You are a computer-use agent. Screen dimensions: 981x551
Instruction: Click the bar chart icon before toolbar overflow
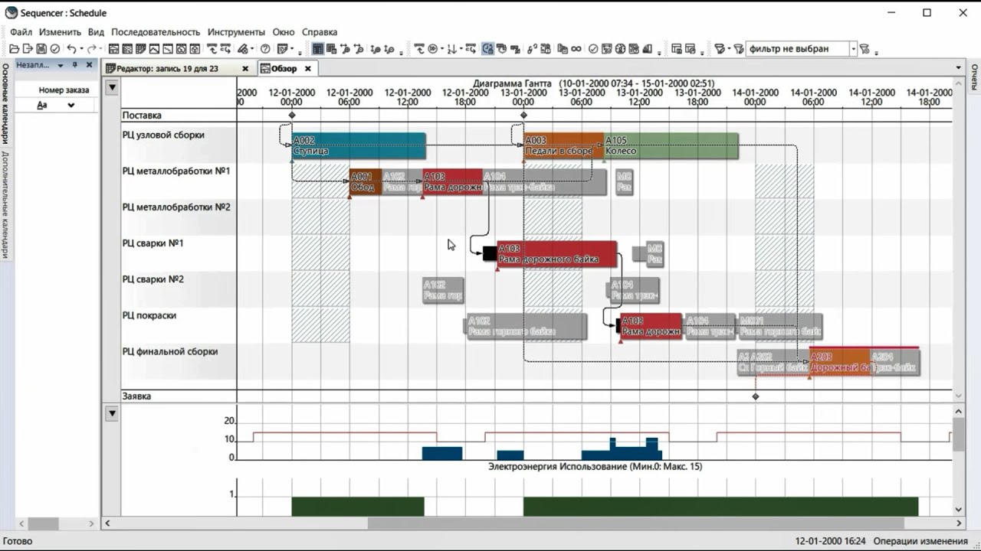pyautogui.click(x=648, y=49)
